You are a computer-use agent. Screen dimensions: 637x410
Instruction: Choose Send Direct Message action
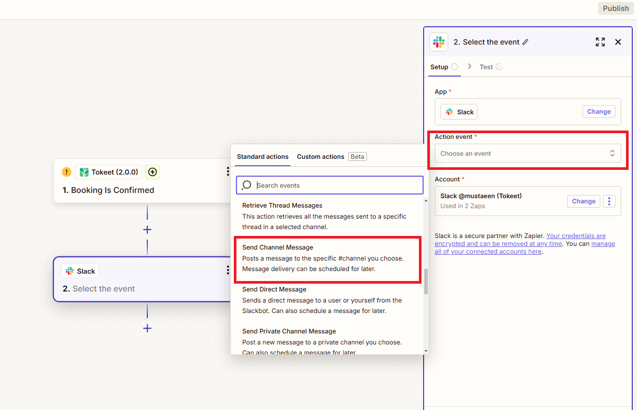(329, 300)
